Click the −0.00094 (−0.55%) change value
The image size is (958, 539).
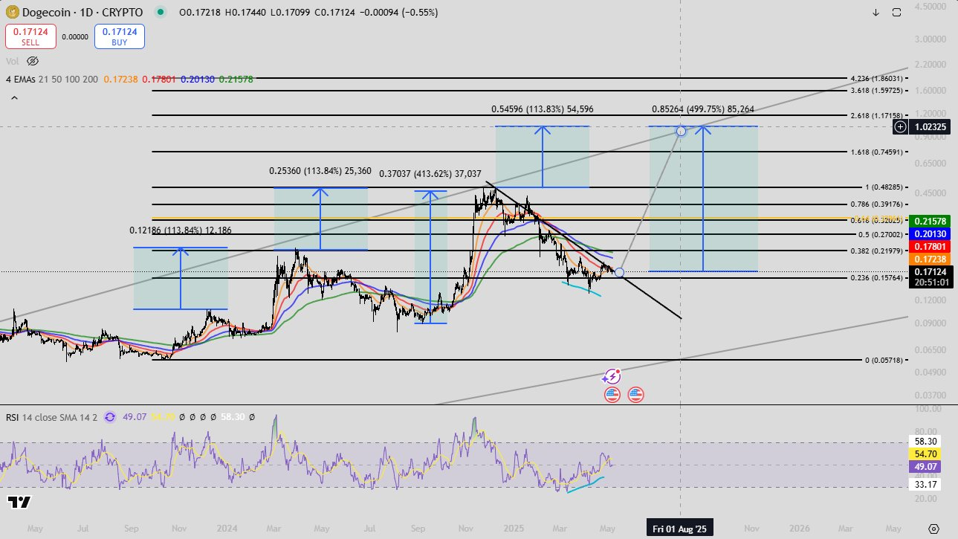click(x=399, y=13)
